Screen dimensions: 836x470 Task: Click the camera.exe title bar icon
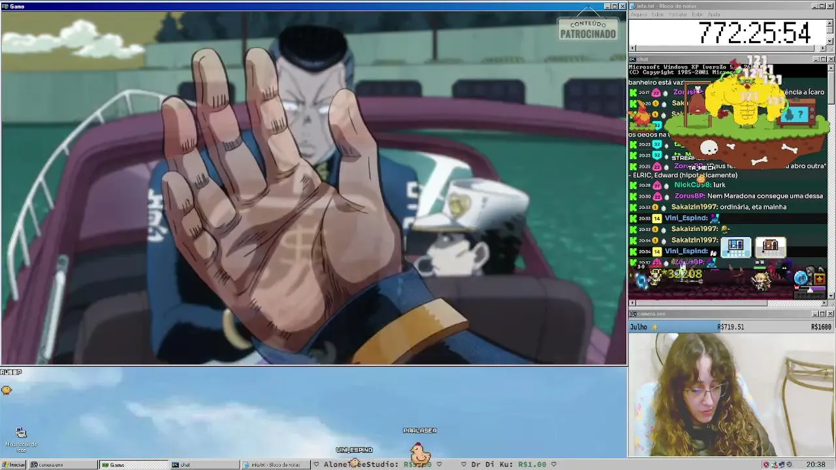point(633,314)
